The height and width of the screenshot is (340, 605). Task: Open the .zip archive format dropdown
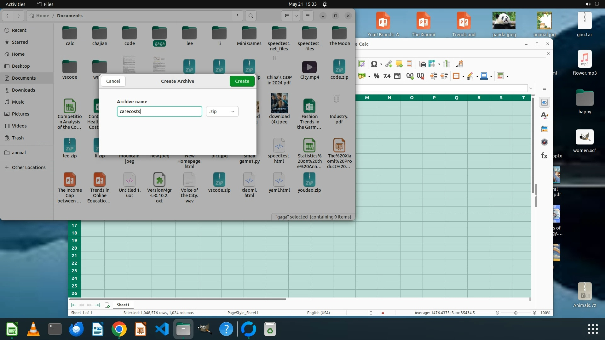222,111
